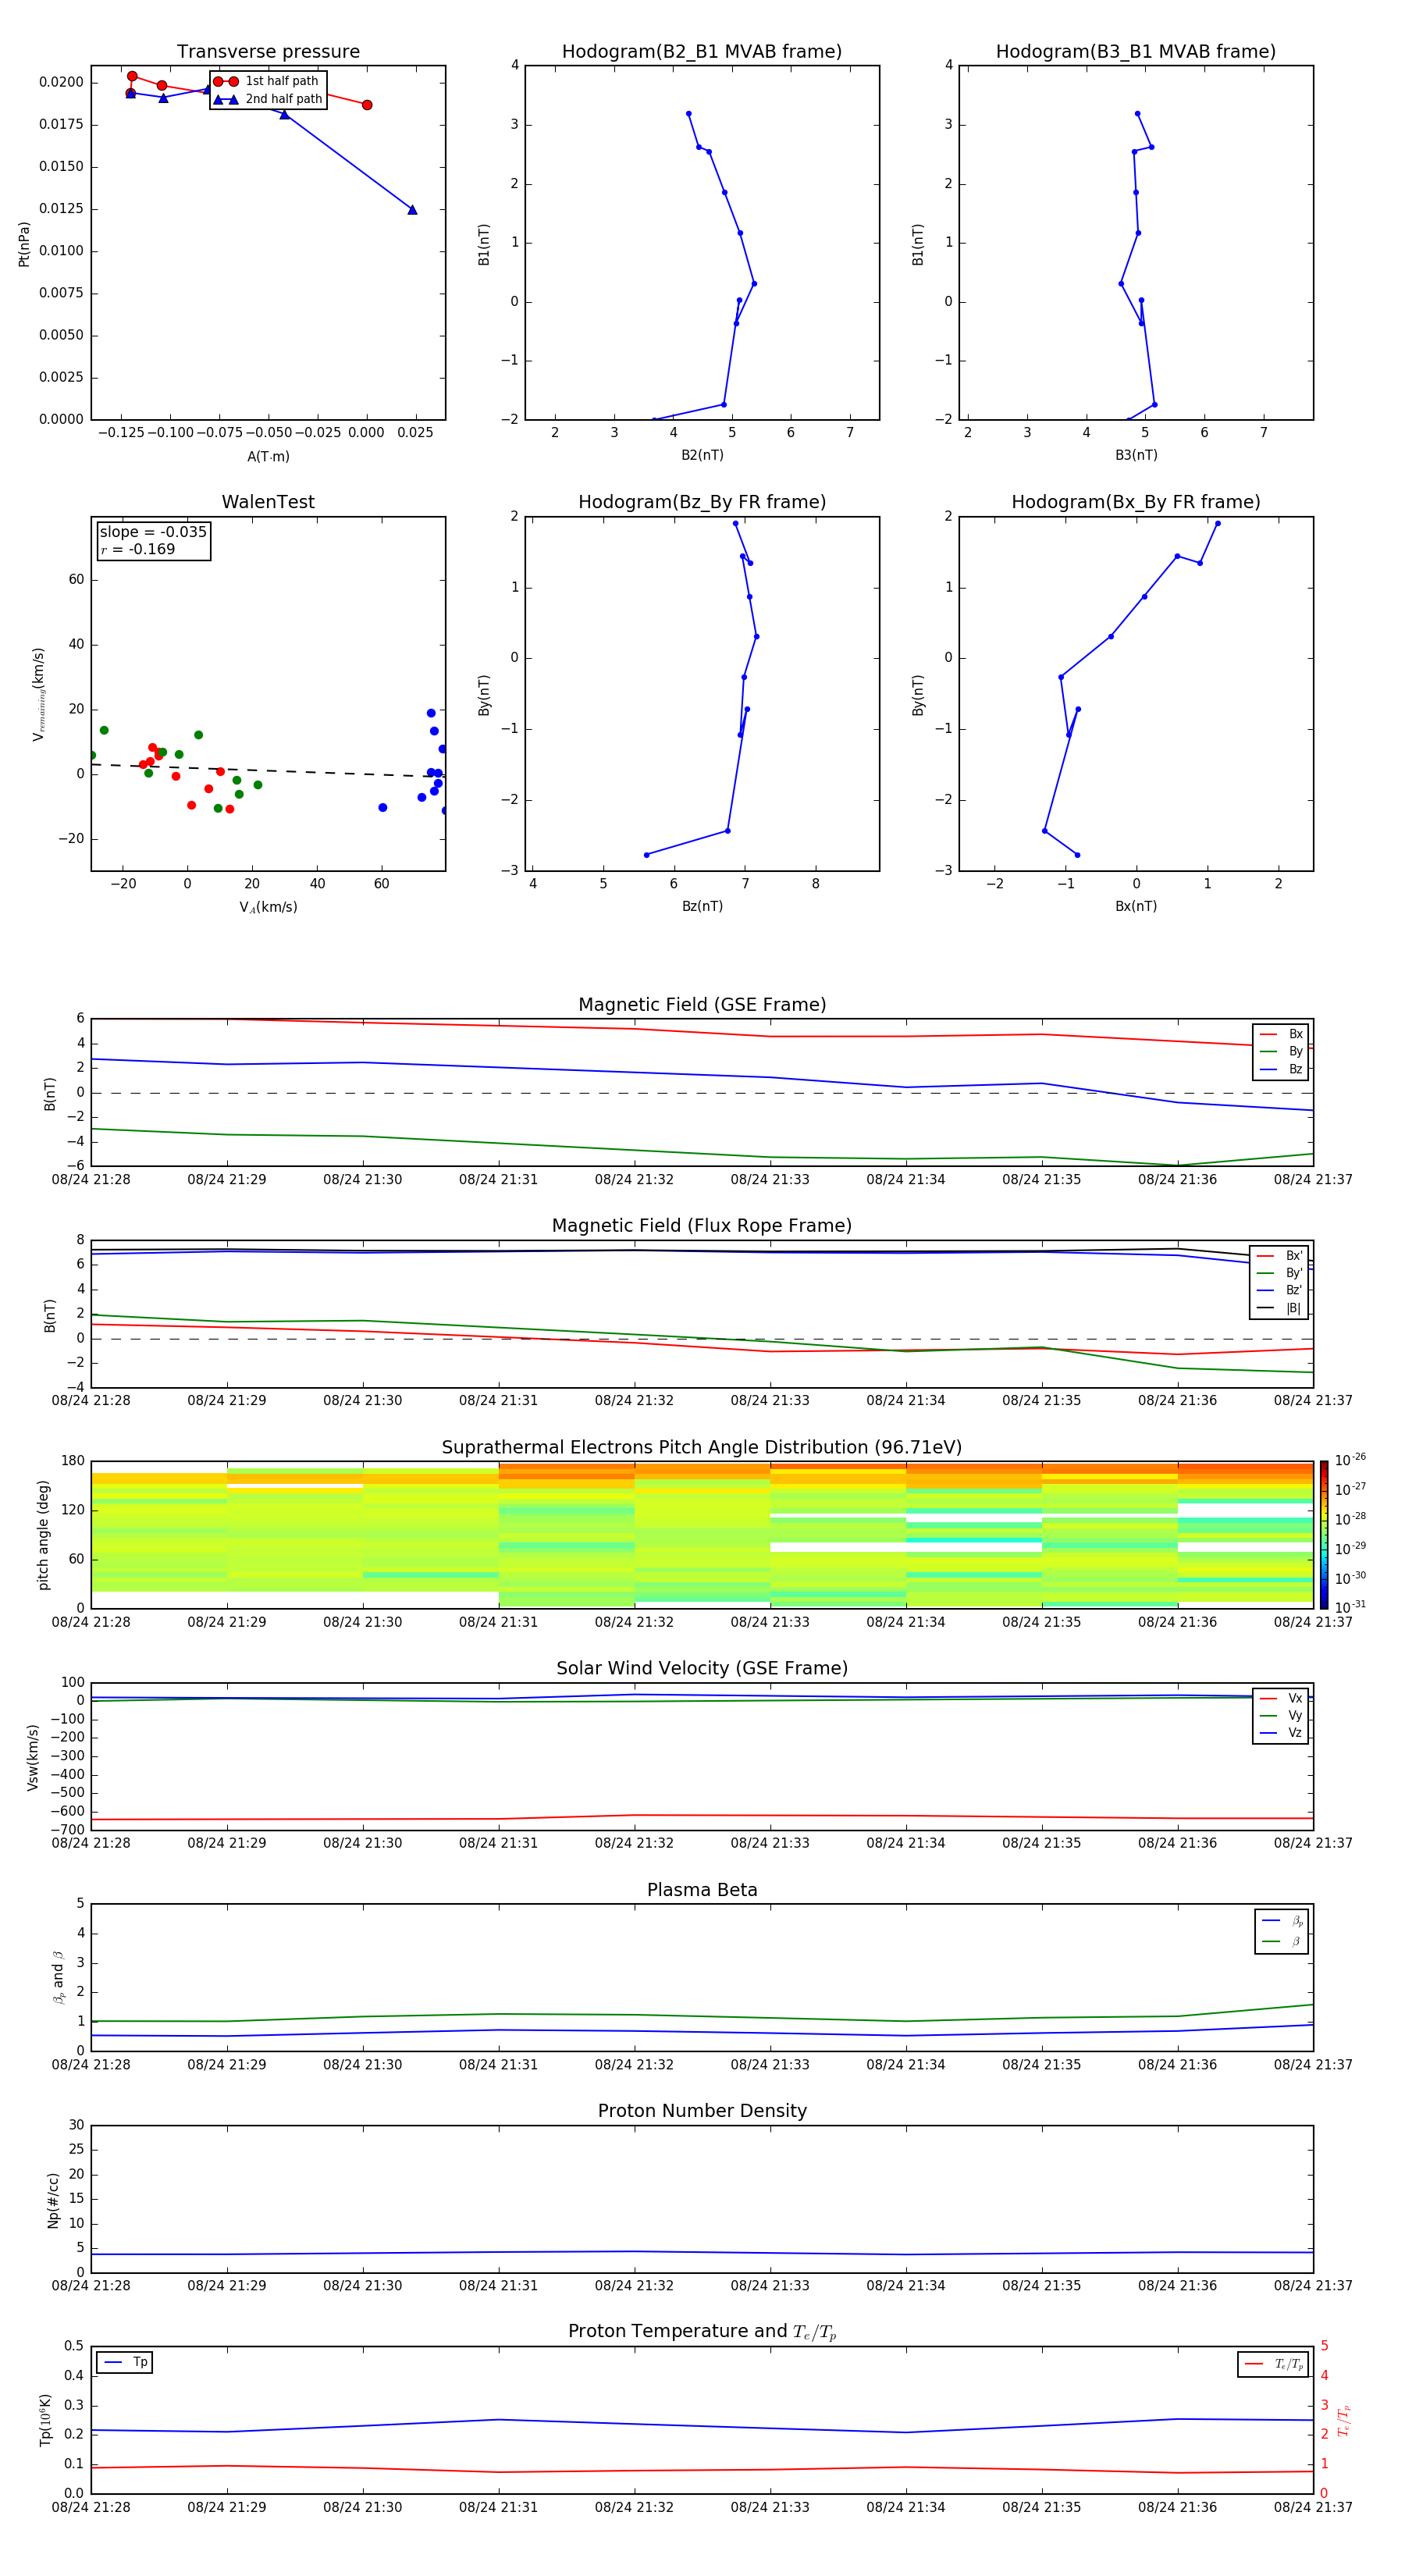This screenshot has height=2576, width=1405.
Task: Click the Proton Number Density title
Action: point(702,2111)
